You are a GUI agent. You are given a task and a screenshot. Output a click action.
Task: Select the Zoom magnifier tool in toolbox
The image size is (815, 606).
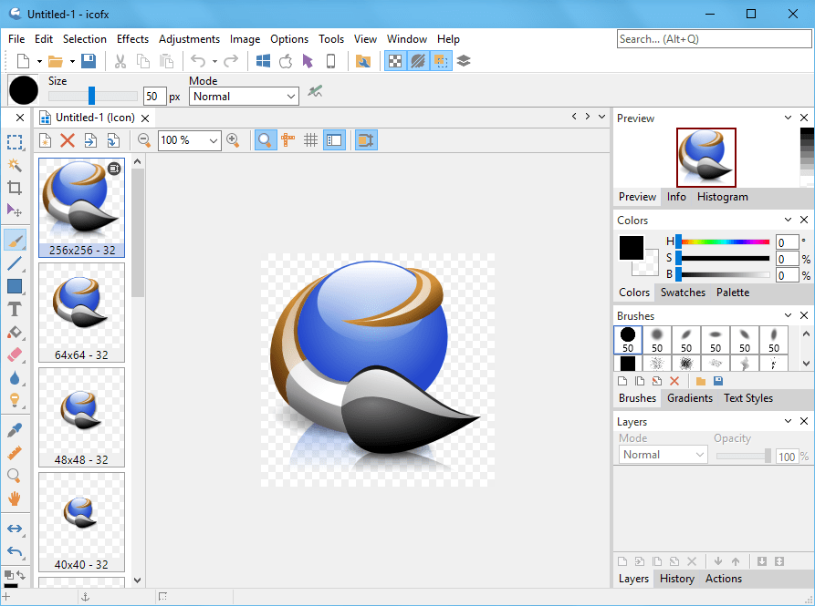point(15,476)
